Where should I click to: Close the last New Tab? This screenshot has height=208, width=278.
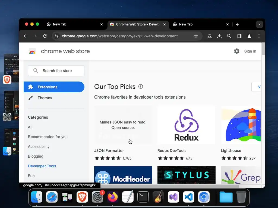pos(228,24)
